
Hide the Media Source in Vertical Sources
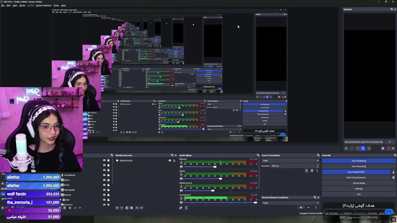pos(170,160)
